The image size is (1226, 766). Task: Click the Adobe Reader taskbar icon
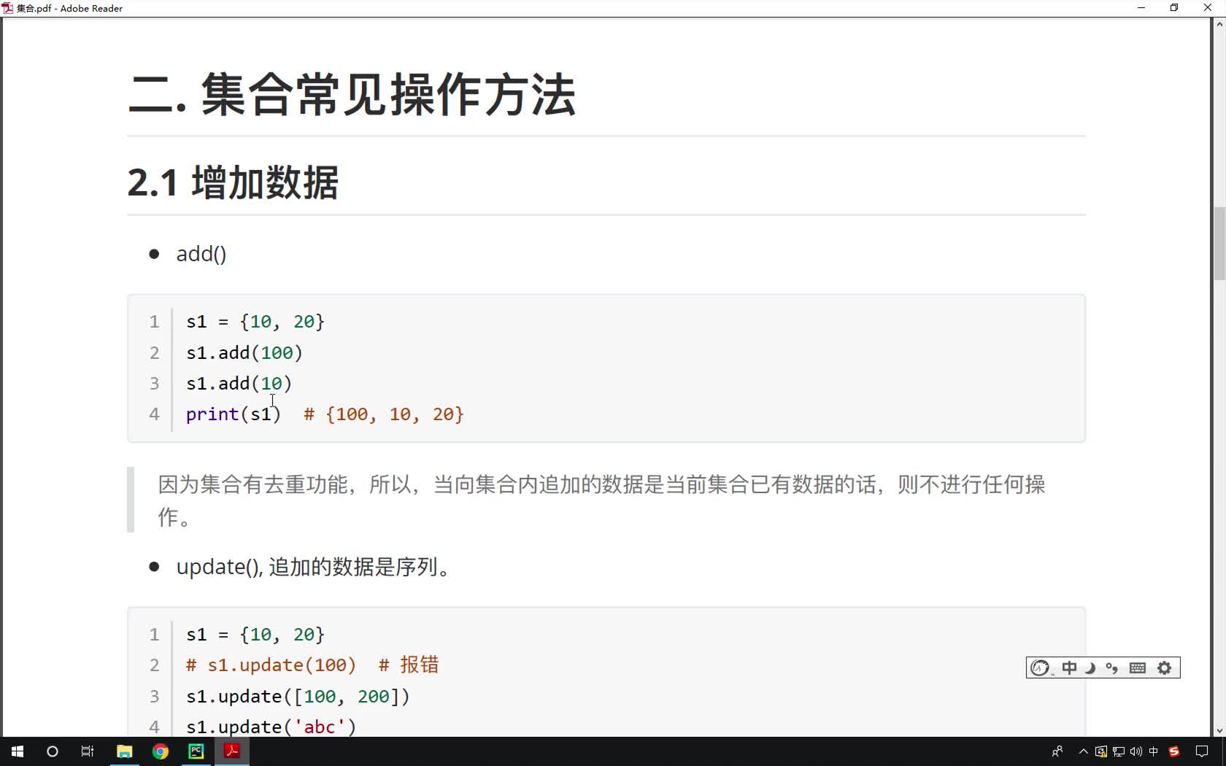(232, 751)
